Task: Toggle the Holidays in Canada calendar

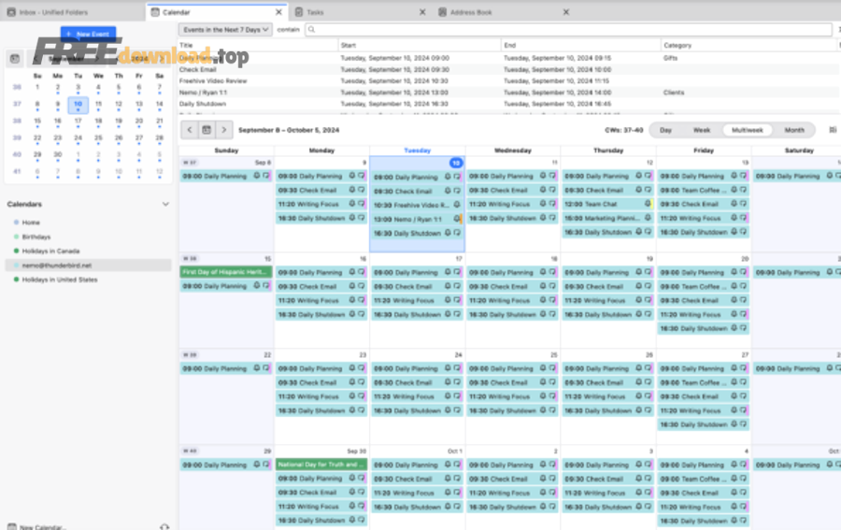Action: pos(17,251)
